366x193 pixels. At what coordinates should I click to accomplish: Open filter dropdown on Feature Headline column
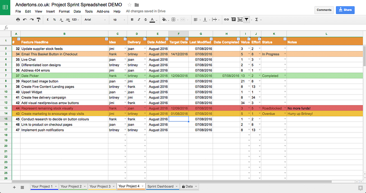(x=107, y=39)
